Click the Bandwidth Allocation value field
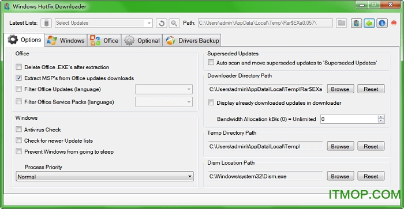The height and width of the screenshot is (209, 404). click(x=349, y=119)
